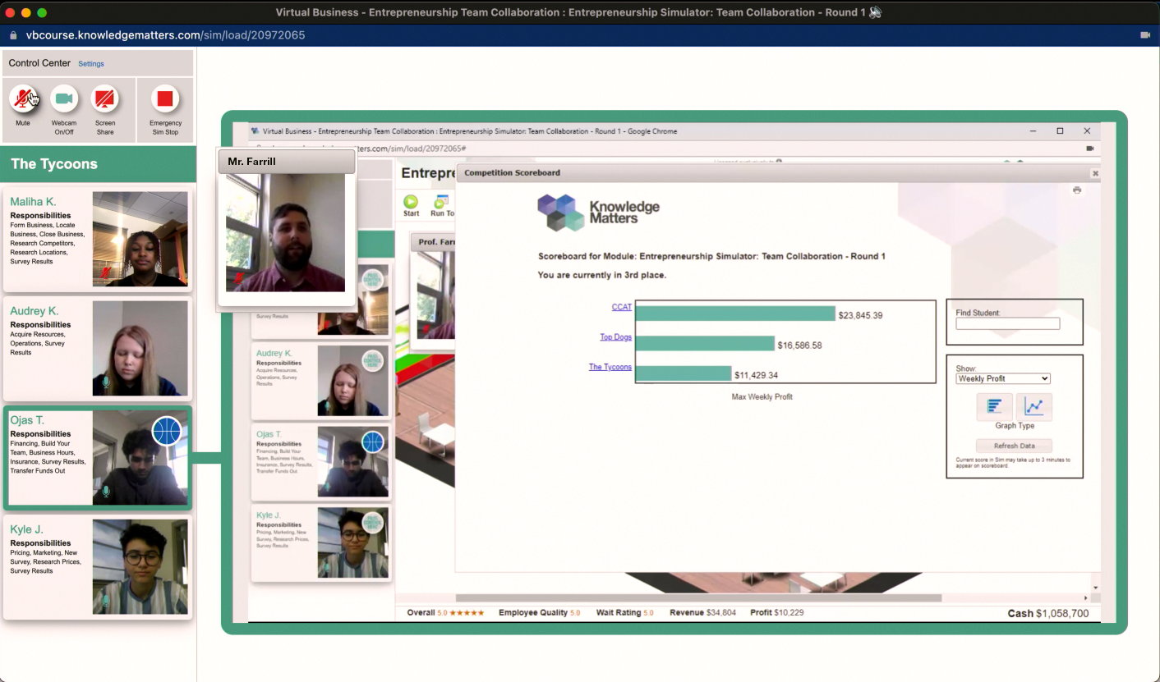Click the browser camera icon in address bar
Image resolution: width=1160 pixels, height=682 pixels.
pos(1145,35)
